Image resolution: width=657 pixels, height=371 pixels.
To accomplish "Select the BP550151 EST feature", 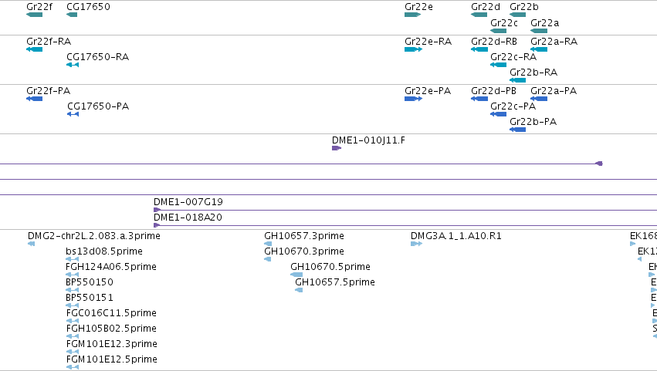I will [x=72, y=305].
